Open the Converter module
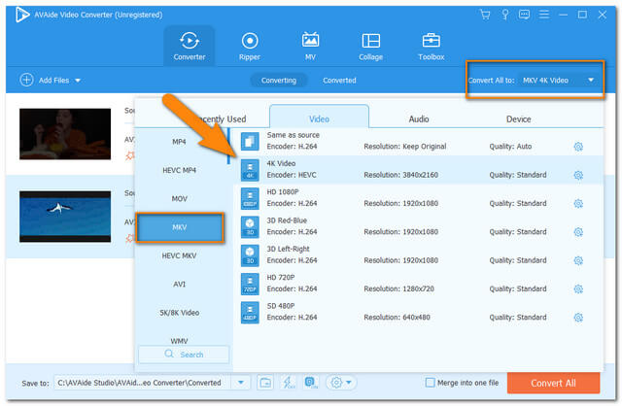The width and height of the screenshot is (622, 406). tap(190, 46)
